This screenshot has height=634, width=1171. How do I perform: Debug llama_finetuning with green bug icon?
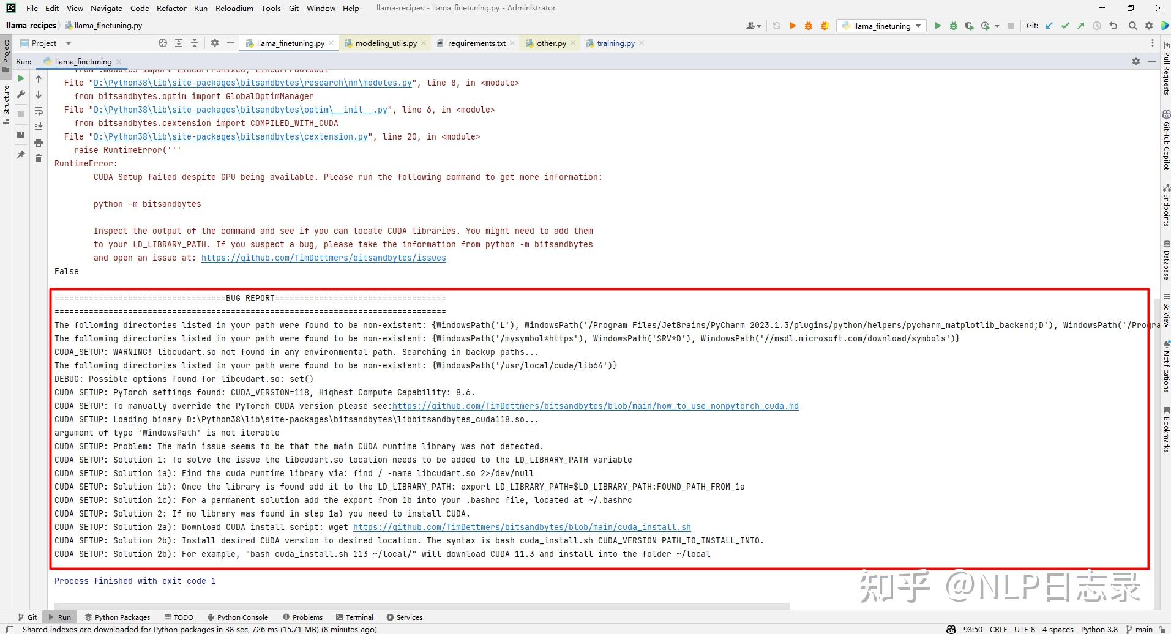click(953, 26)
